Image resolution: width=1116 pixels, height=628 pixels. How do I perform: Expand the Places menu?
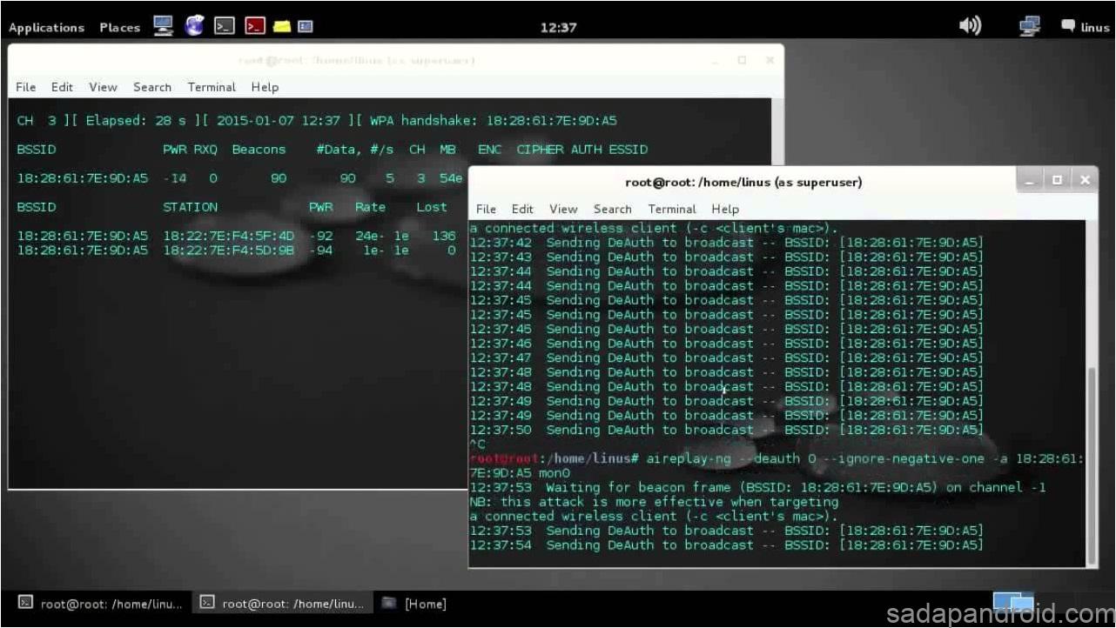[119, 28]
